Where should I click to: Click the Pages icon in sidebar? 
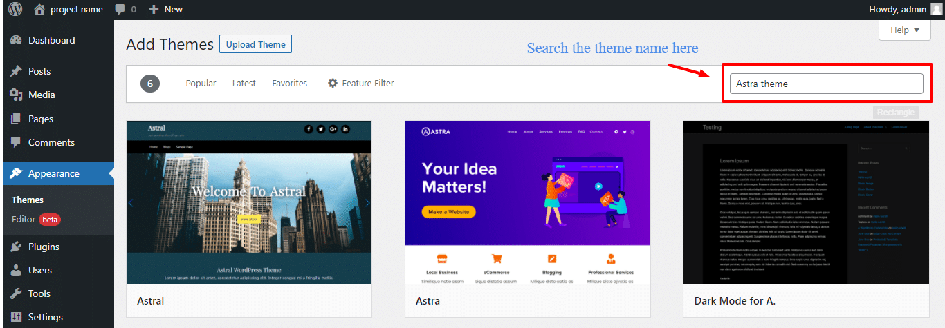(x=16, y=119)
